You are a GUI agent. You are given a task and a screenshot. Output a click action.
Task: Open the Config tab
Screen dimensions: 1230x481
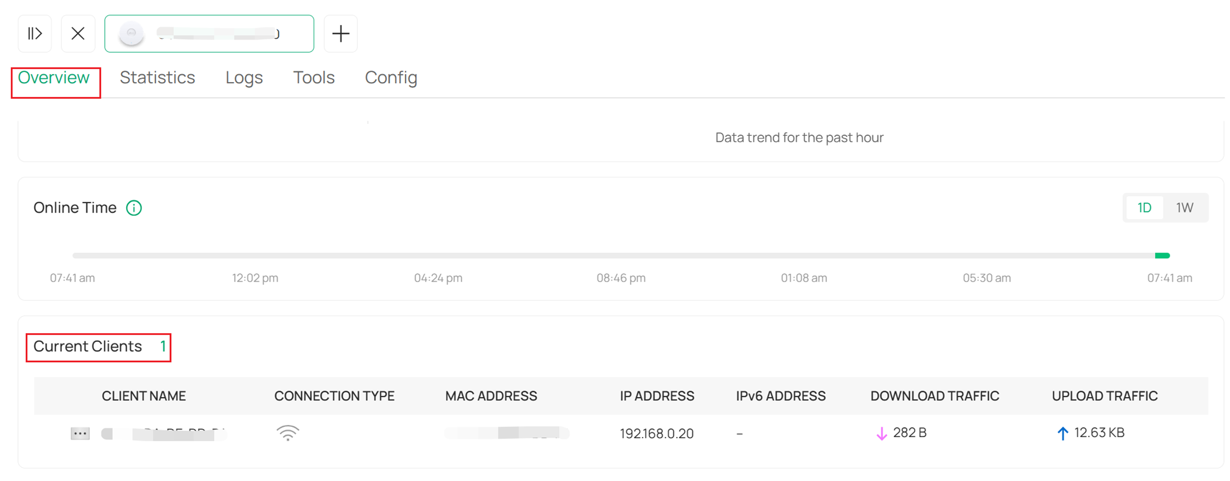click(390, 77)
